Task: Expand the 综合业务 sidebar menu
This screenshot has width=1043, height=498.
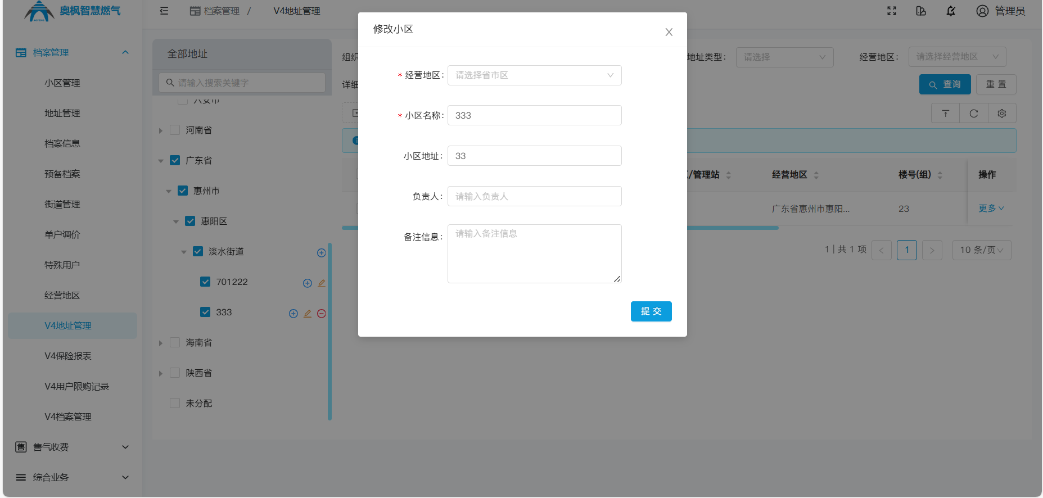Action: [x=73, y=477]
